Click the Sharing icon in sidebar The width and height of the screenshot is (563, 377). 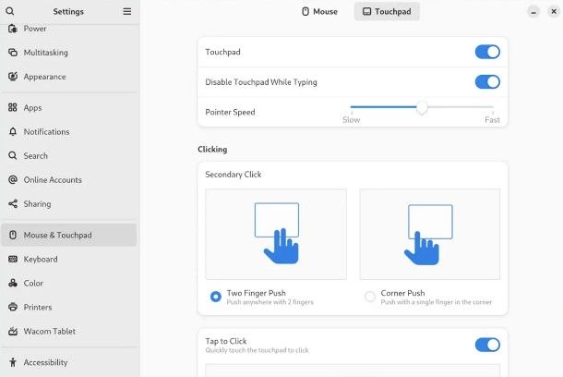click(x=13, y=204)
